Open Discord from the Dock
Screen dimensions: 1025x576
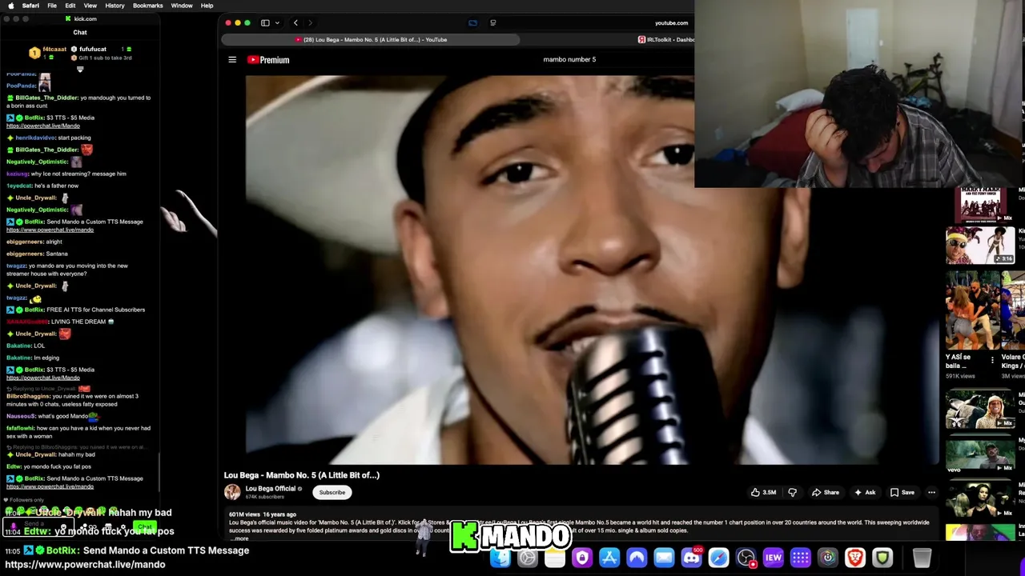(x=691, y=558)
